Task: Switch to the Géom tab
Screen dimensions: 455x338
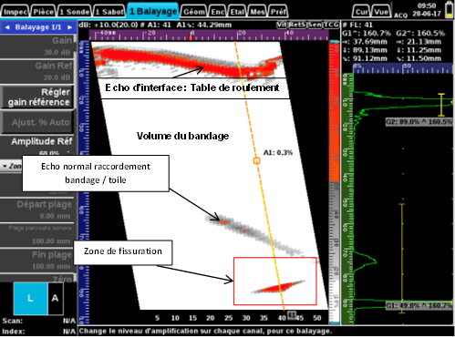Action: (194, 12)
